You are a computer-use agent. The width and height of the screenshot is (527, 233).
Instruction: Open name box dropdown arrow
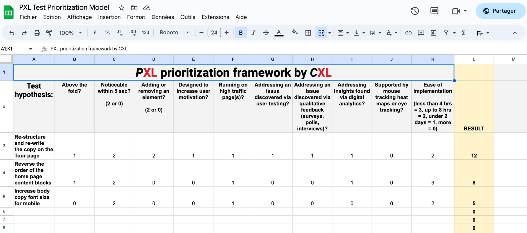pos(31,49)
